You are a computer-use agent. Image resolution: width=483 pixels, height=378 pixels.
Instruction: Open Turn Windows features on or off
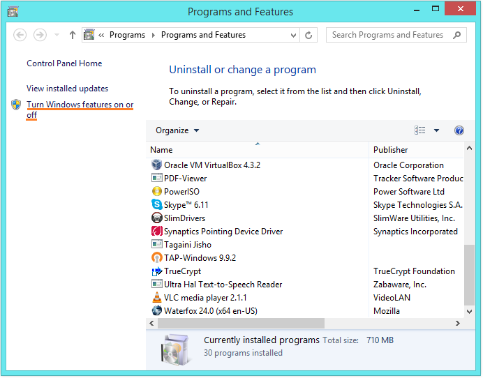pyautogui.click(x=80, y=109)
